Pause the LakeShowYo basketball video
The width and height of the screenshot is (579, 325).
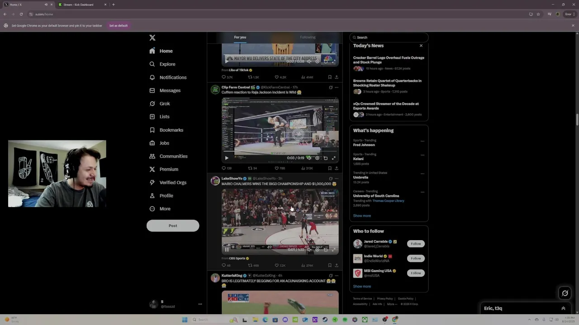pyautogui.click(x=227, y=249)
